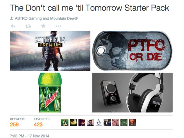Viewport: 184px width, 138px height.
Task: Favorite the tweet with the star icon
Action: coord(43,26)
